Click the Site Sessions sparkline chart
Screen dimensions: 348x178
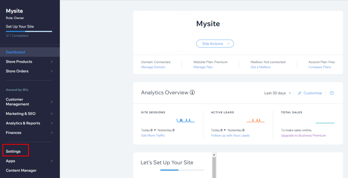pos(185,120)
